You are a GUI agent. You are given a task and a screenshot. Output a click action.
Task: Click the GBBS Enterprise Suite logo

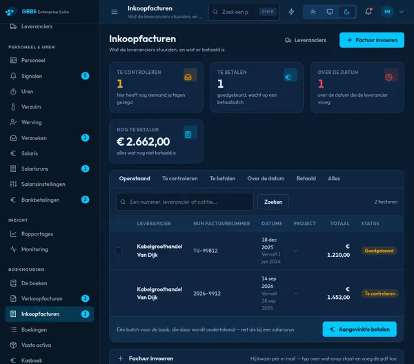(x=37, y=12)
